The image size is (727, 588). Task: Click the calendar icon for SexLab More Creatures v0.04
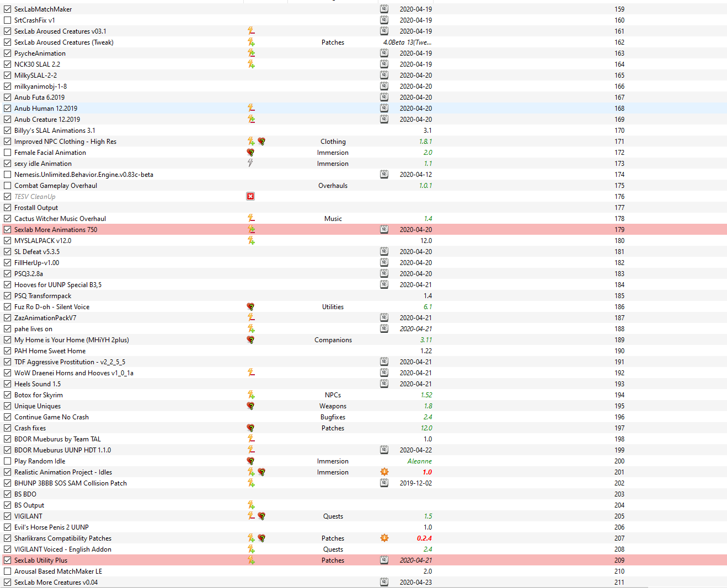point(384,582)
